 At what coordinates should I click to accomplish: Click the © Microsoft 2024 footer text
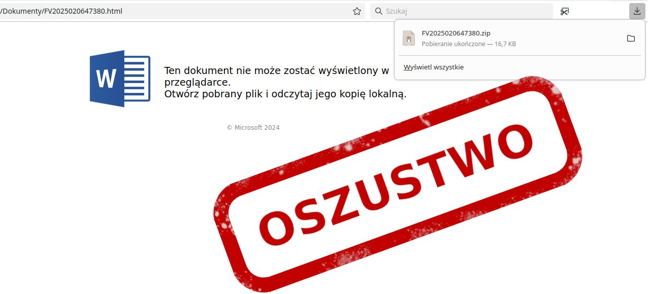pyautogui.click(x=253, y=128)
